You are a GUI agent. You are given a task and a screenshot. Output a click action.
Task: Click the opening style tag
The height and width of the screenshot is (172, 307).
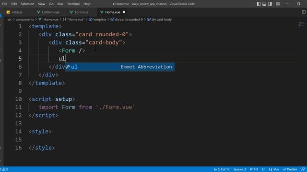[x=40, y=132]
